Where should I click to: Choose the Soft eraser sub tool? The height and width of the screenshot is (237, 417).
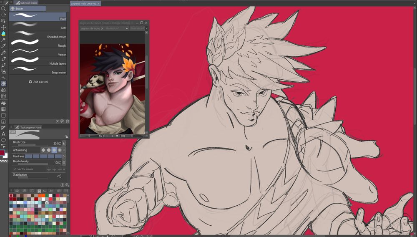click(x=38, y=26)
